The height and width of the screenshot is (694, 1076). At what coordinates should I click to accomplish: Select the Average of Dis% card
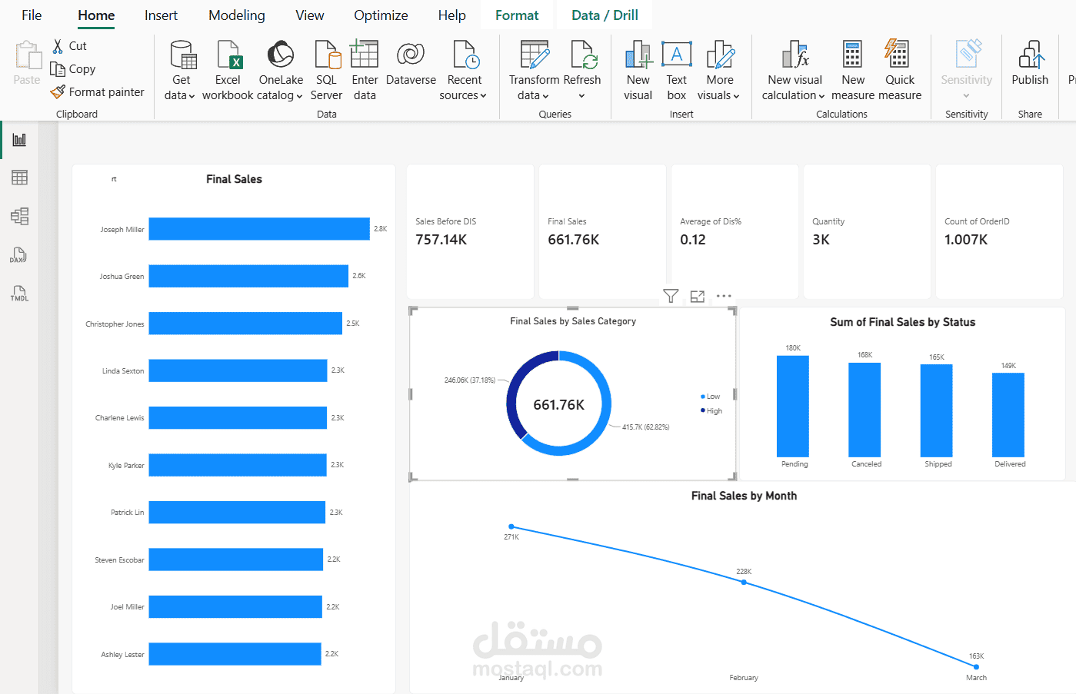pos(735,231)
